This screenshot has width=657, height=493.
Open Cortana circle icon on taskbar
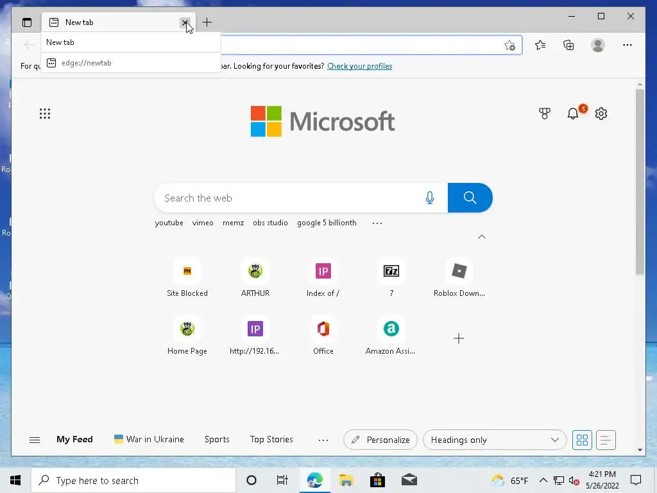[x=252, y=480]
